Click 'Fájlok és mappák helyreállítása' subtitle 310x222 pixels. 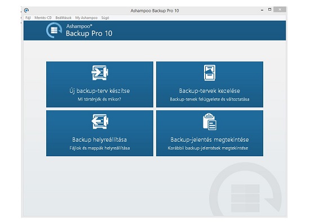tap(100, 148)
